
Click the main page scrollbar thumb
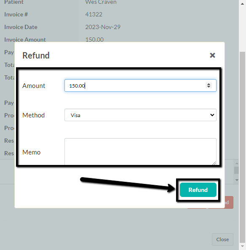click(x=242, y=147)
